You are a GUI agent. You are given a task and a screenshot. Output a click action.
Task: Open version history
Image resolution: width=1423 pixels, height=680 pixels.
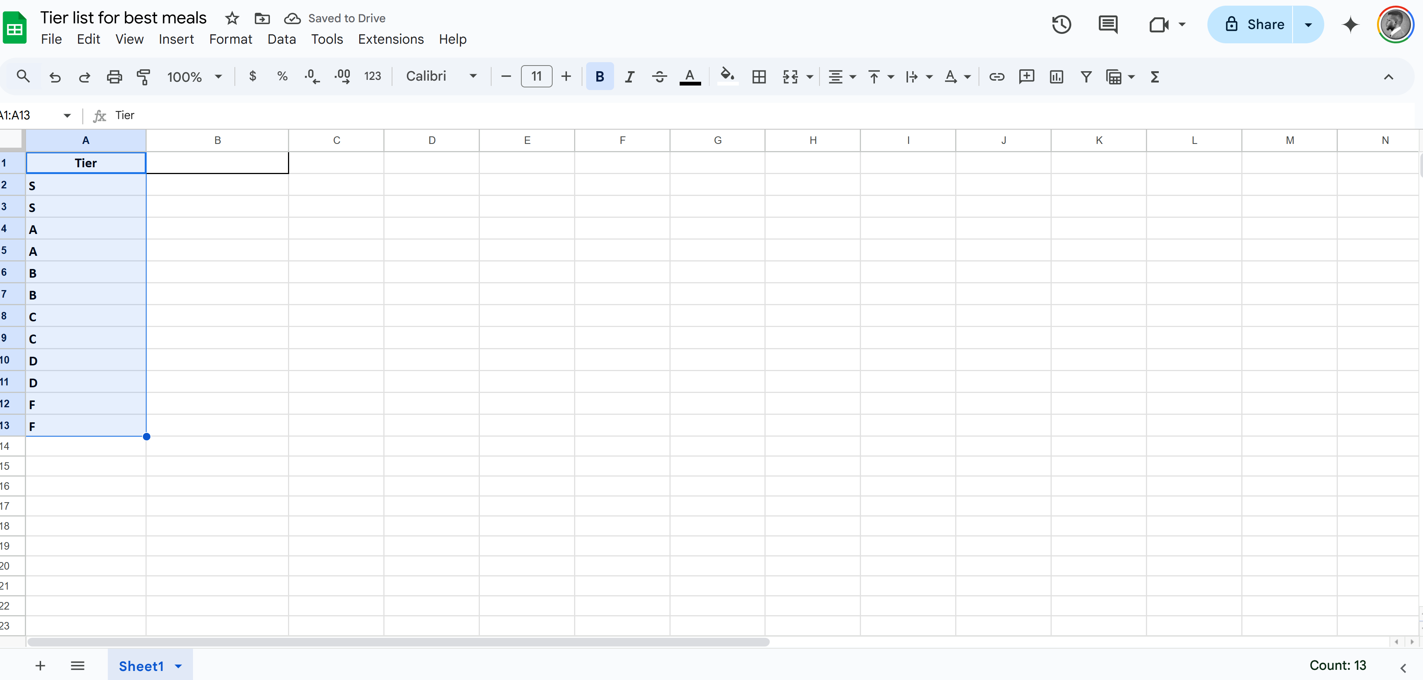pos(1061,24)
